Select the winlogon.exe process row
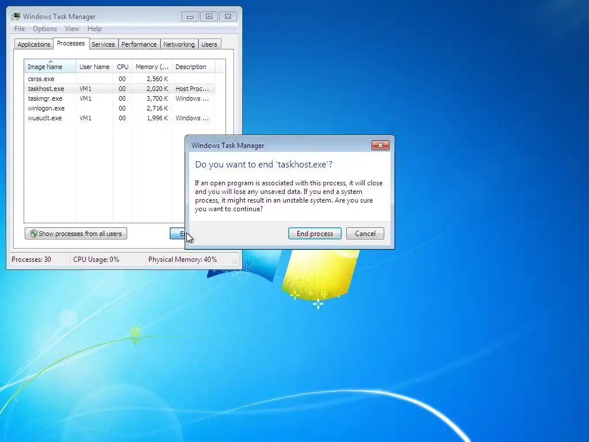The width and height of the screenshot is (589, 442). click(x=120, y=108)
